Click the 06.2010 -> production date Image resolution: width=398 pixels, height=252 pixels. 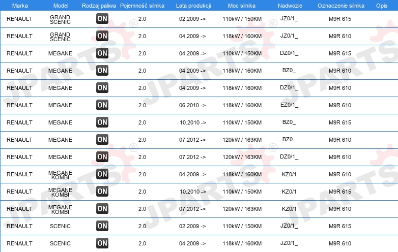click(x=192, y=105)
